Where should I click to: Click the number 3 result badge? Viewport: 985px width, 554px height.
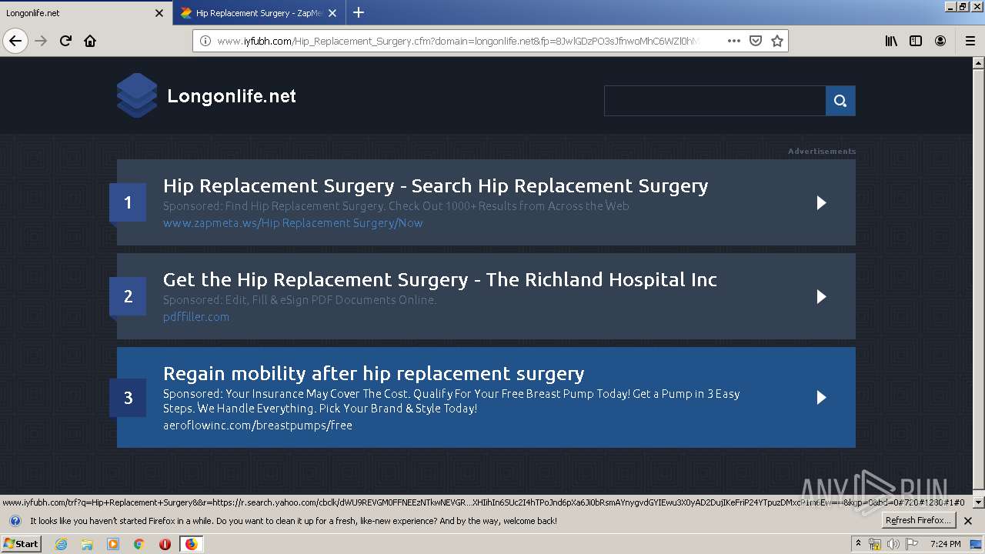click(x=128, y=398)
